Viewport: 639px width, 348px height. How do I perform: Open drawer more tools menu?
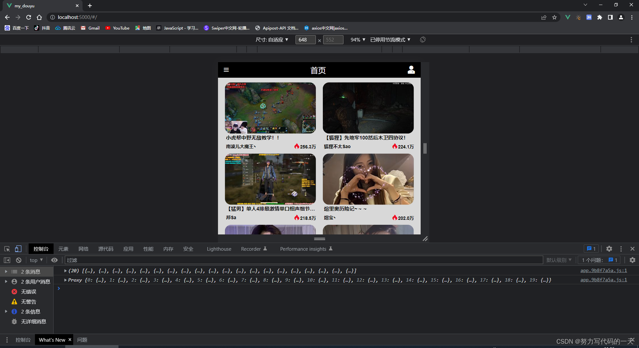[x=7, y=340]
